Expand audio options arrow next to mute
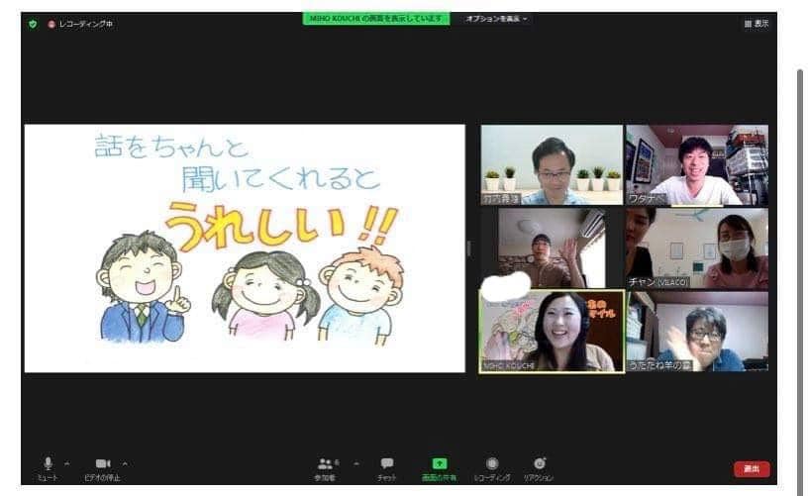809x496 pixels. click(67, 462)
